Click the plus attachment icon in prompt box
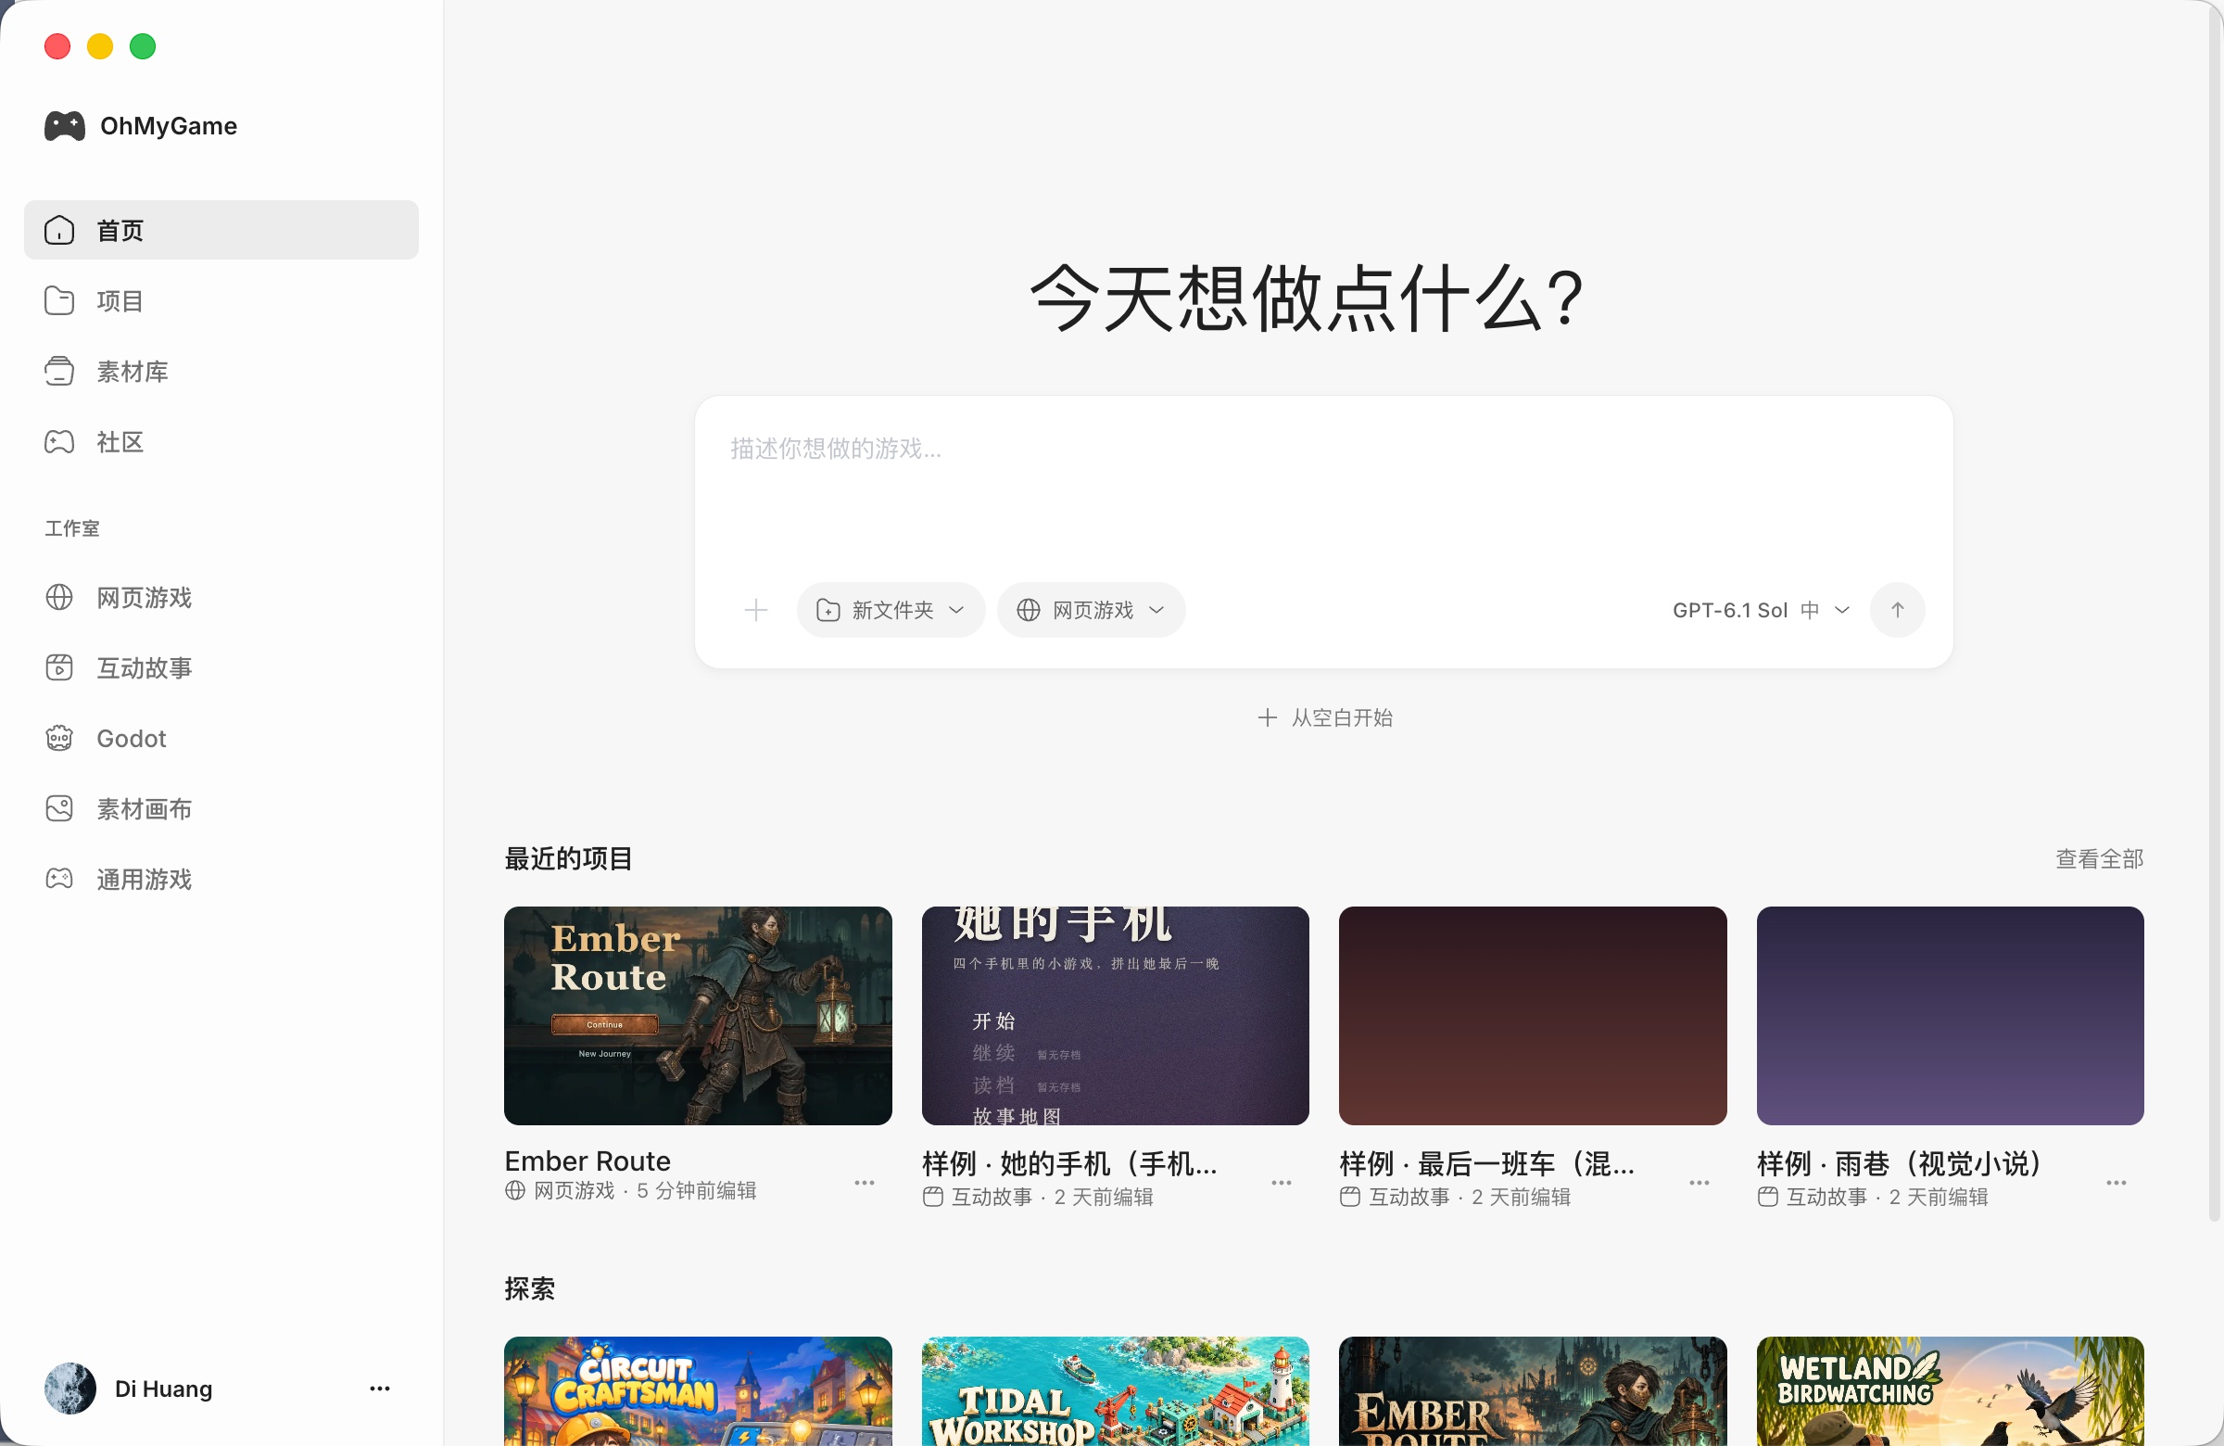2224x1446 pixels. 756,610
